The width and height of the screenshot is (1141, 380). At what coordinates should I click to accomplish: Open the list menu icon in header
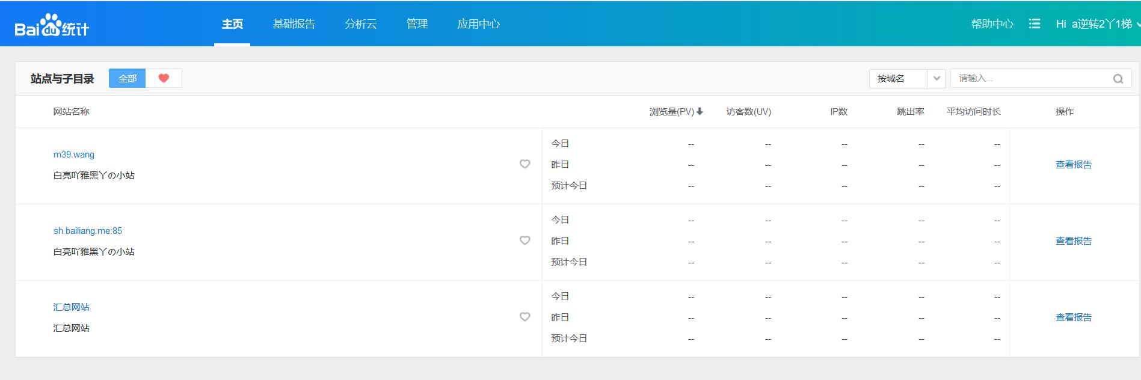(1035, 24)
